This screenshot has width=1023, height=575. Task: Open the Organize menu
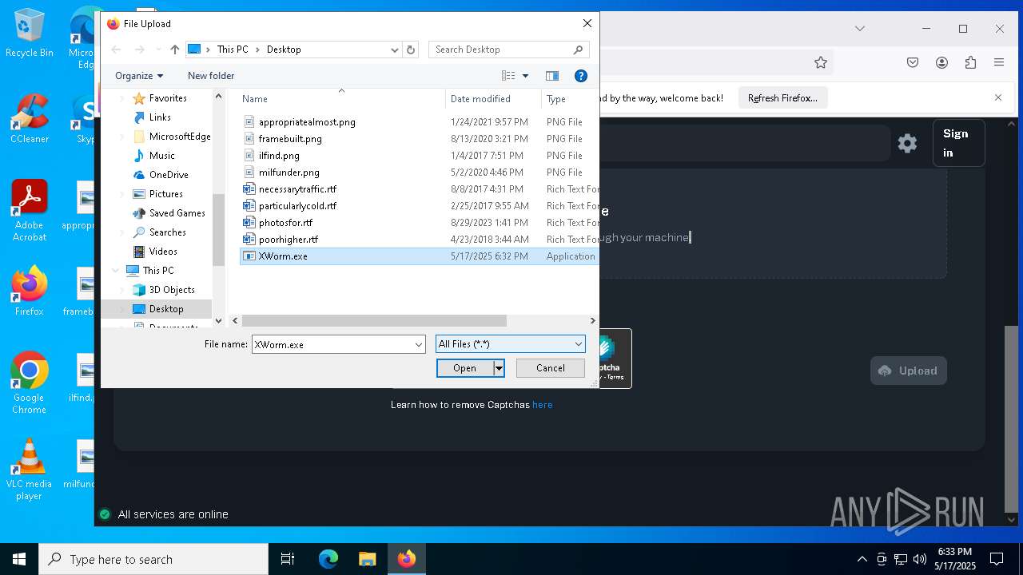point(139,76)
